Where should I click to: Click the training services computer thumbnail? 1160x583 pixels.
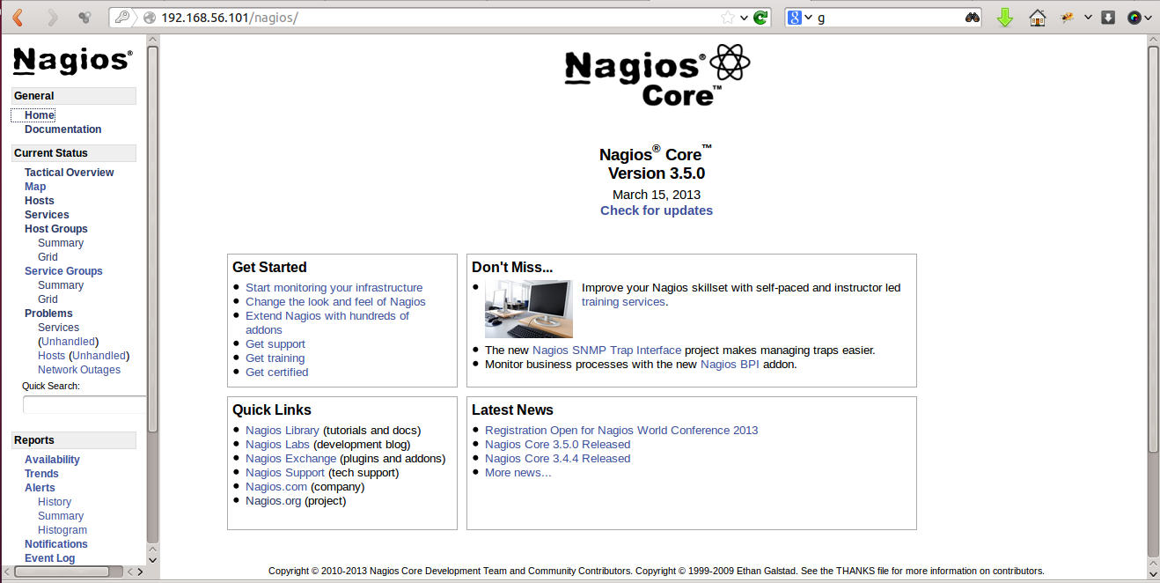coord(528,309)
